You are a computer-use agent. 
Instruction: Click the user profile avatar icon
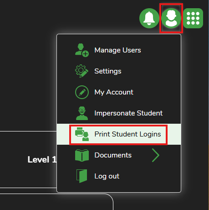pos(171,18)
